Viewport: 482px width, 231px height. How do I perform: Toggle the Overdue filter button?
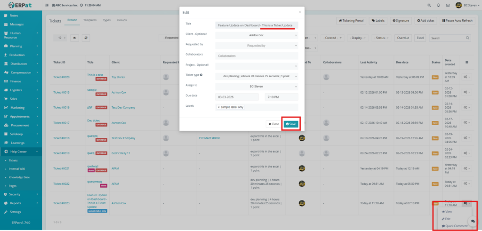point(403,38)
